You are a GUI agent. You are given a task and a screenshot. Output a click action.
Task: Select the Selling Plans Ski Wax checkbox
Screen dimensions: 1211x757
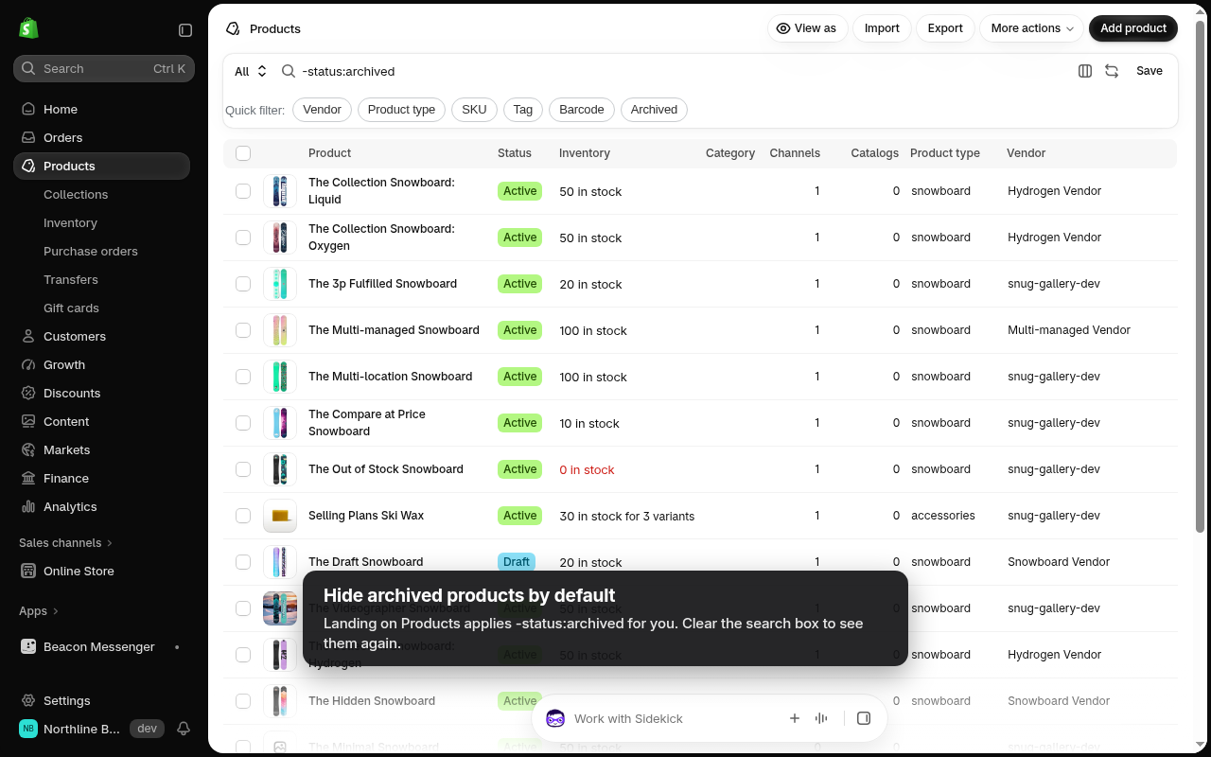coord(243,516)
